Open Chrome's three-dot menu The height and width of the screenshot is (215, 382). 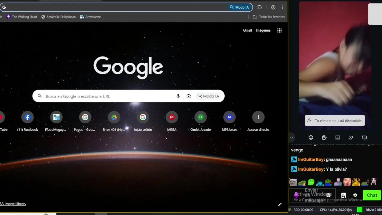click(282, 7)
